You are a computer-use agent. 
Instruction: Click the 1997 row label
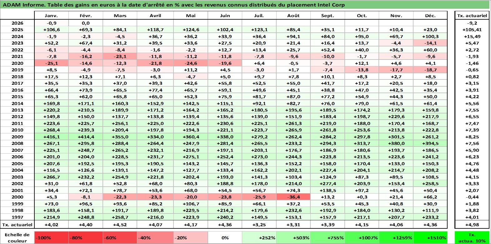(x=17, y=217)
